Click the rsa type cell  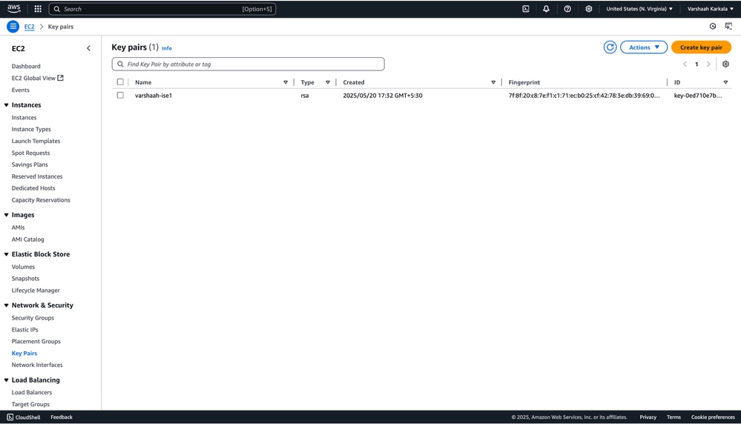[x=305, y=96]
